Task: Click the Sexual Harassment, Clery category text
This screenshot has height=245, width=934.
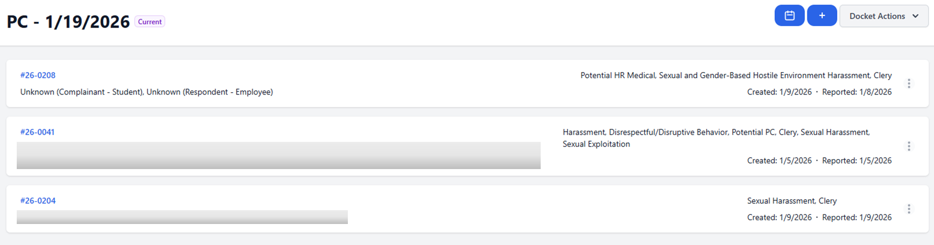Action: (x=791, y=201)
